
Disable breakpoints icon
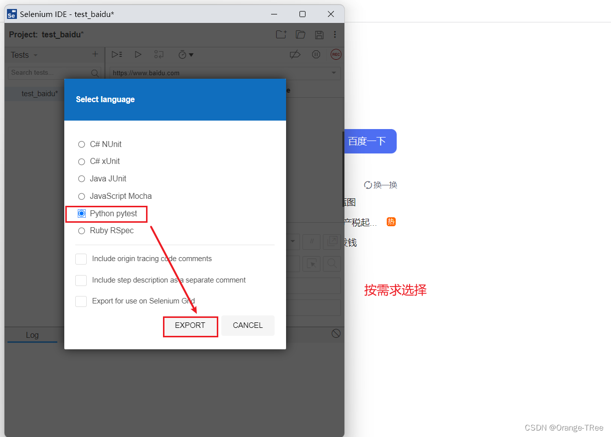click(295, 54)
